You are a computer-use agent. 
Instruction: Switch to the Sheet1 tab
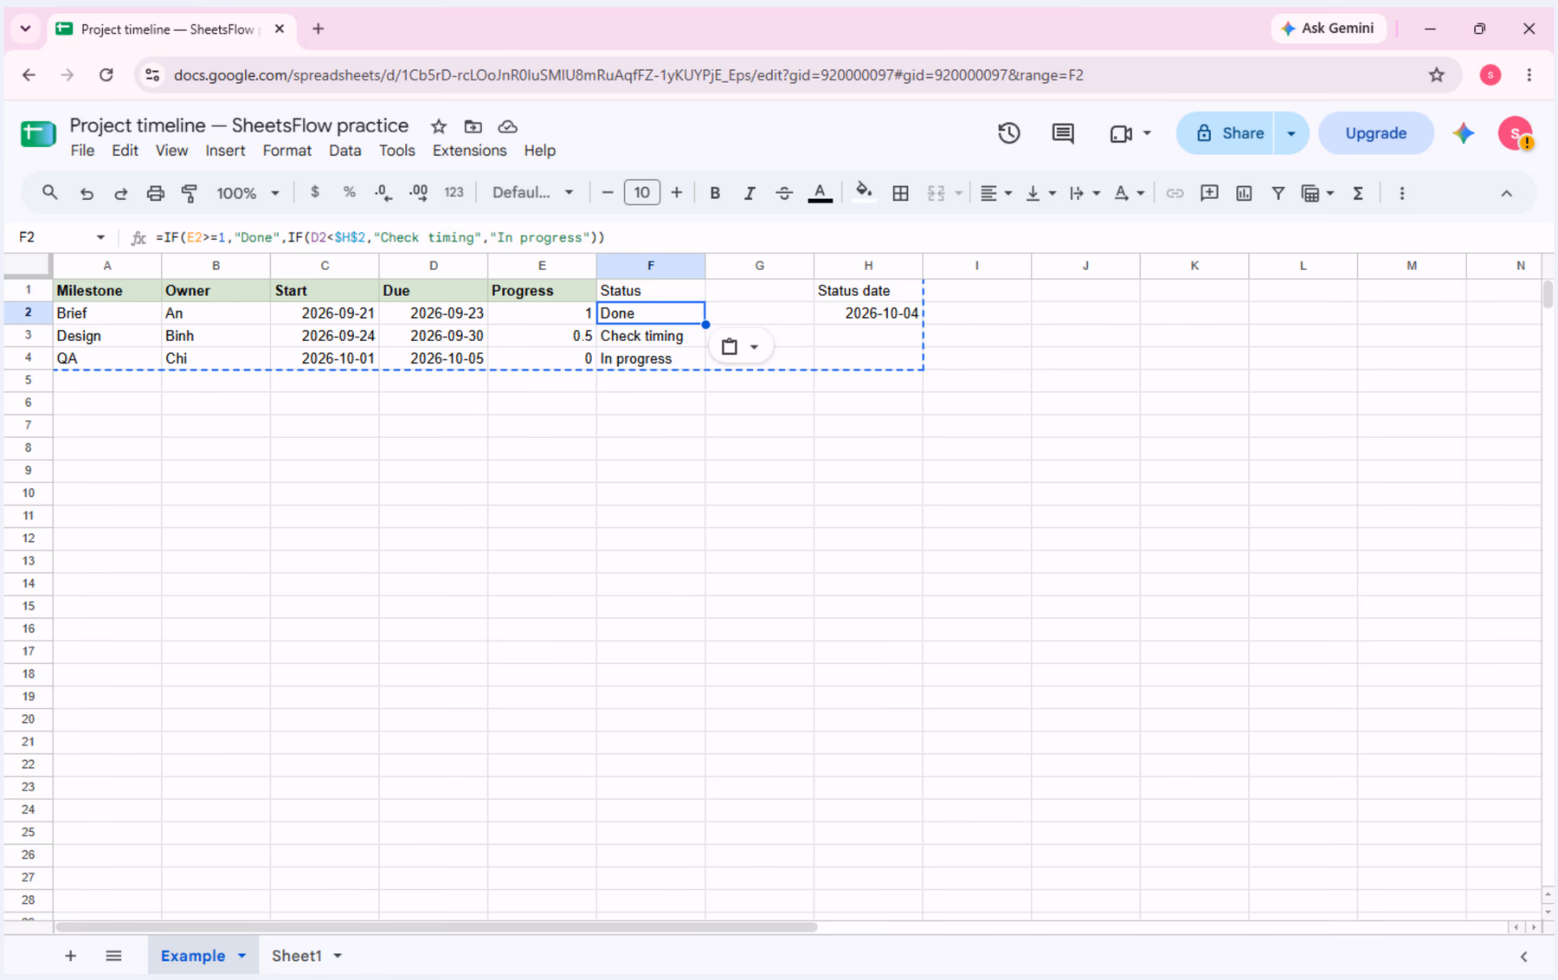(297, 956)
